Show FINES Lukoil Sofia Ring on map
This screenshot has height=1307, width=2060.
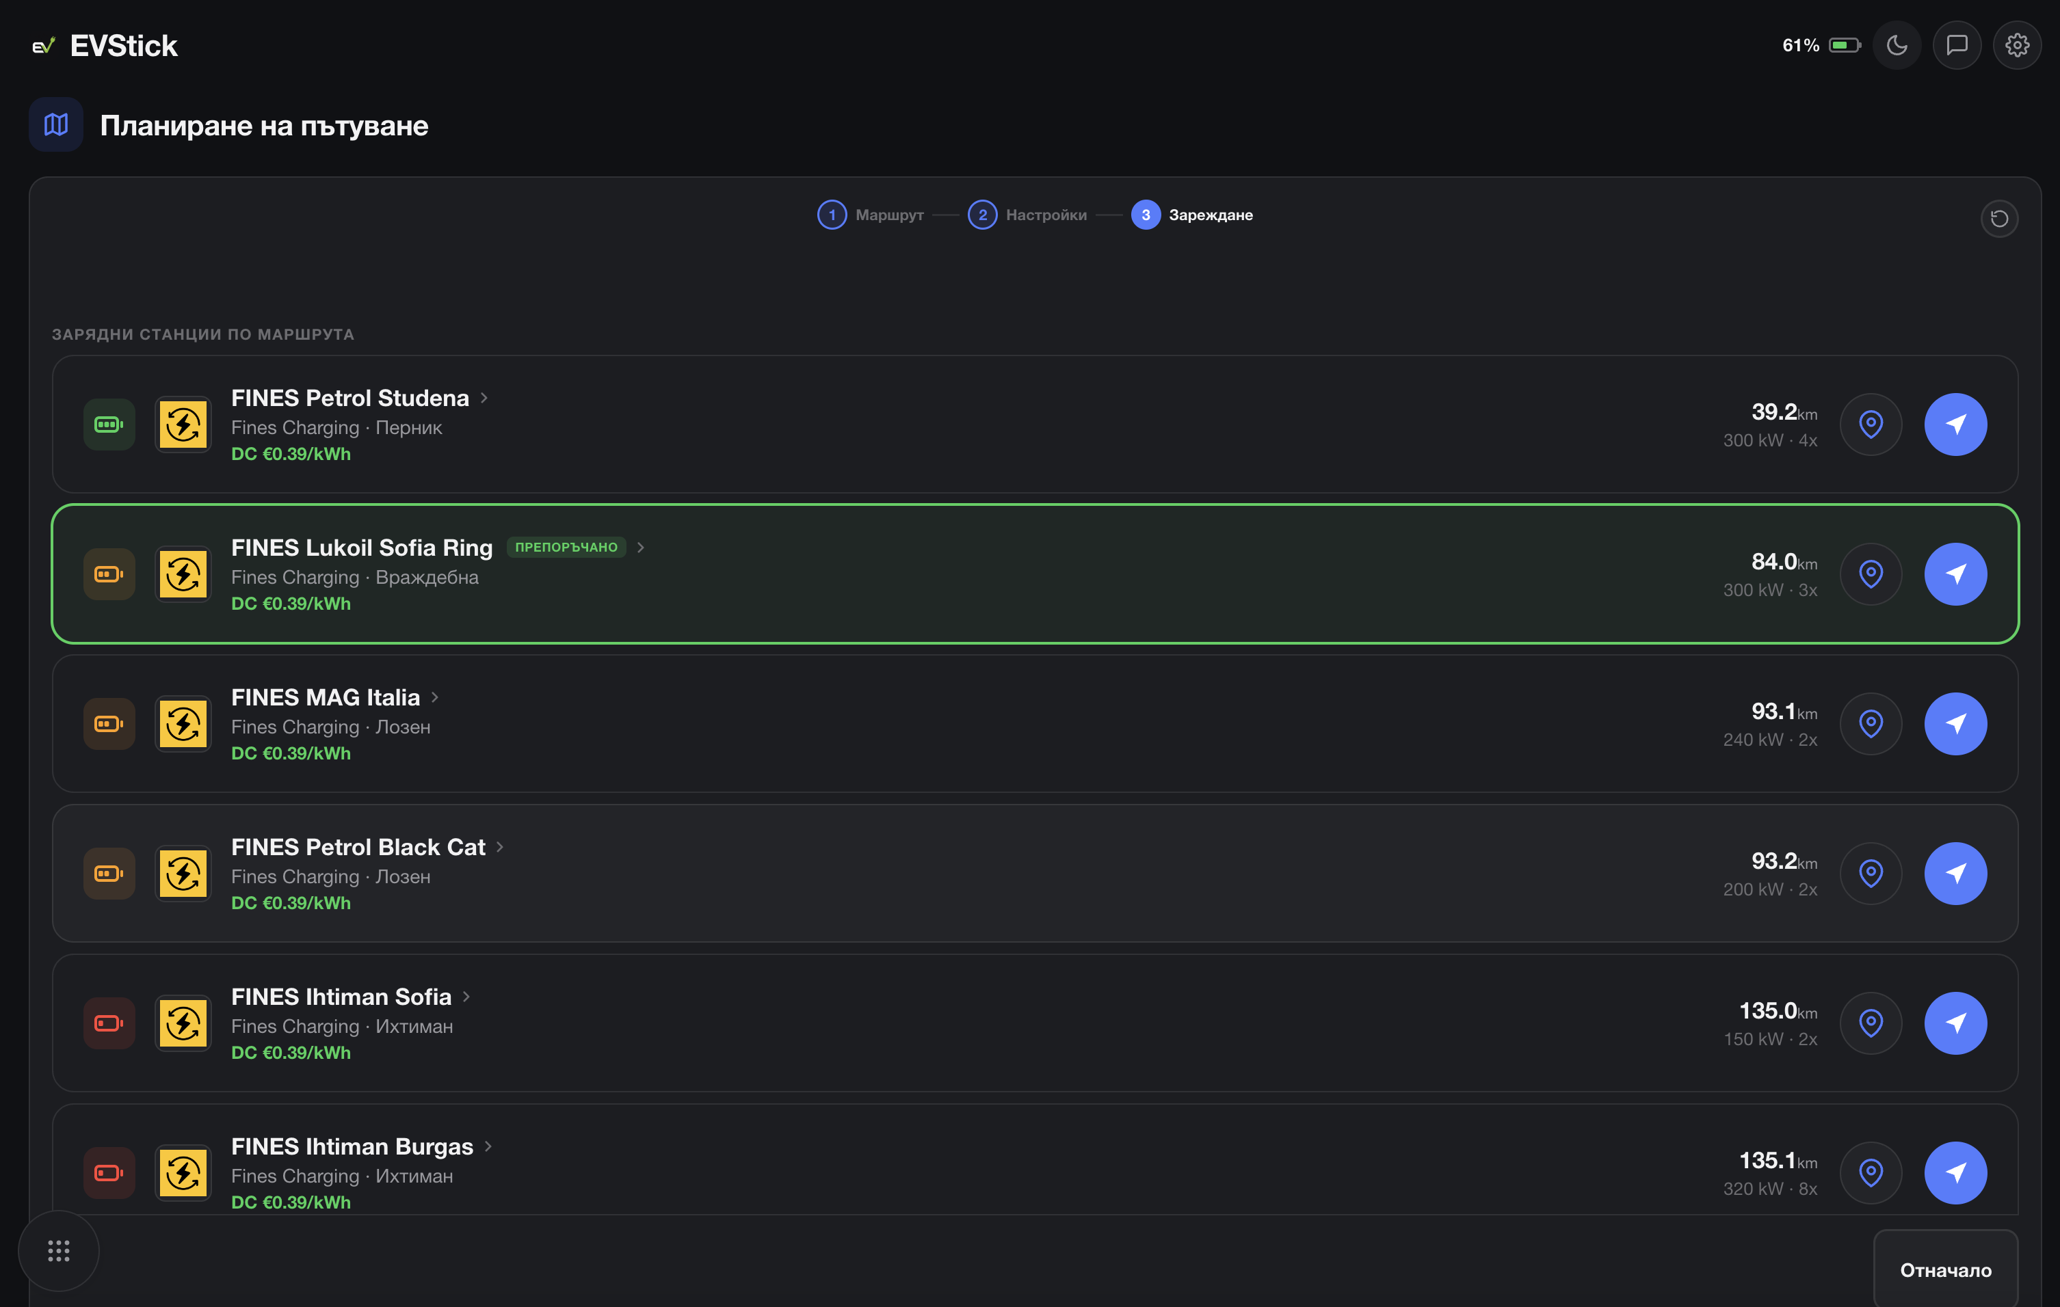pos(1871,574)
